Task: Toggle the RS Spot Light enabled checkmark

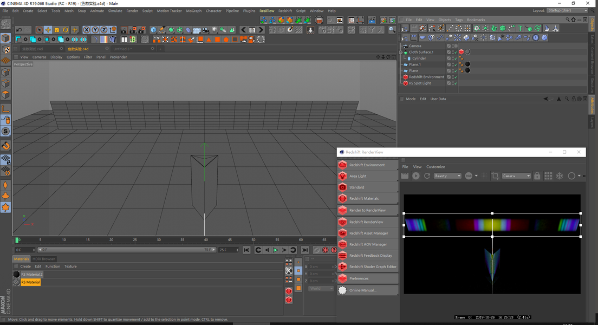Action: (x=455, y=83)
